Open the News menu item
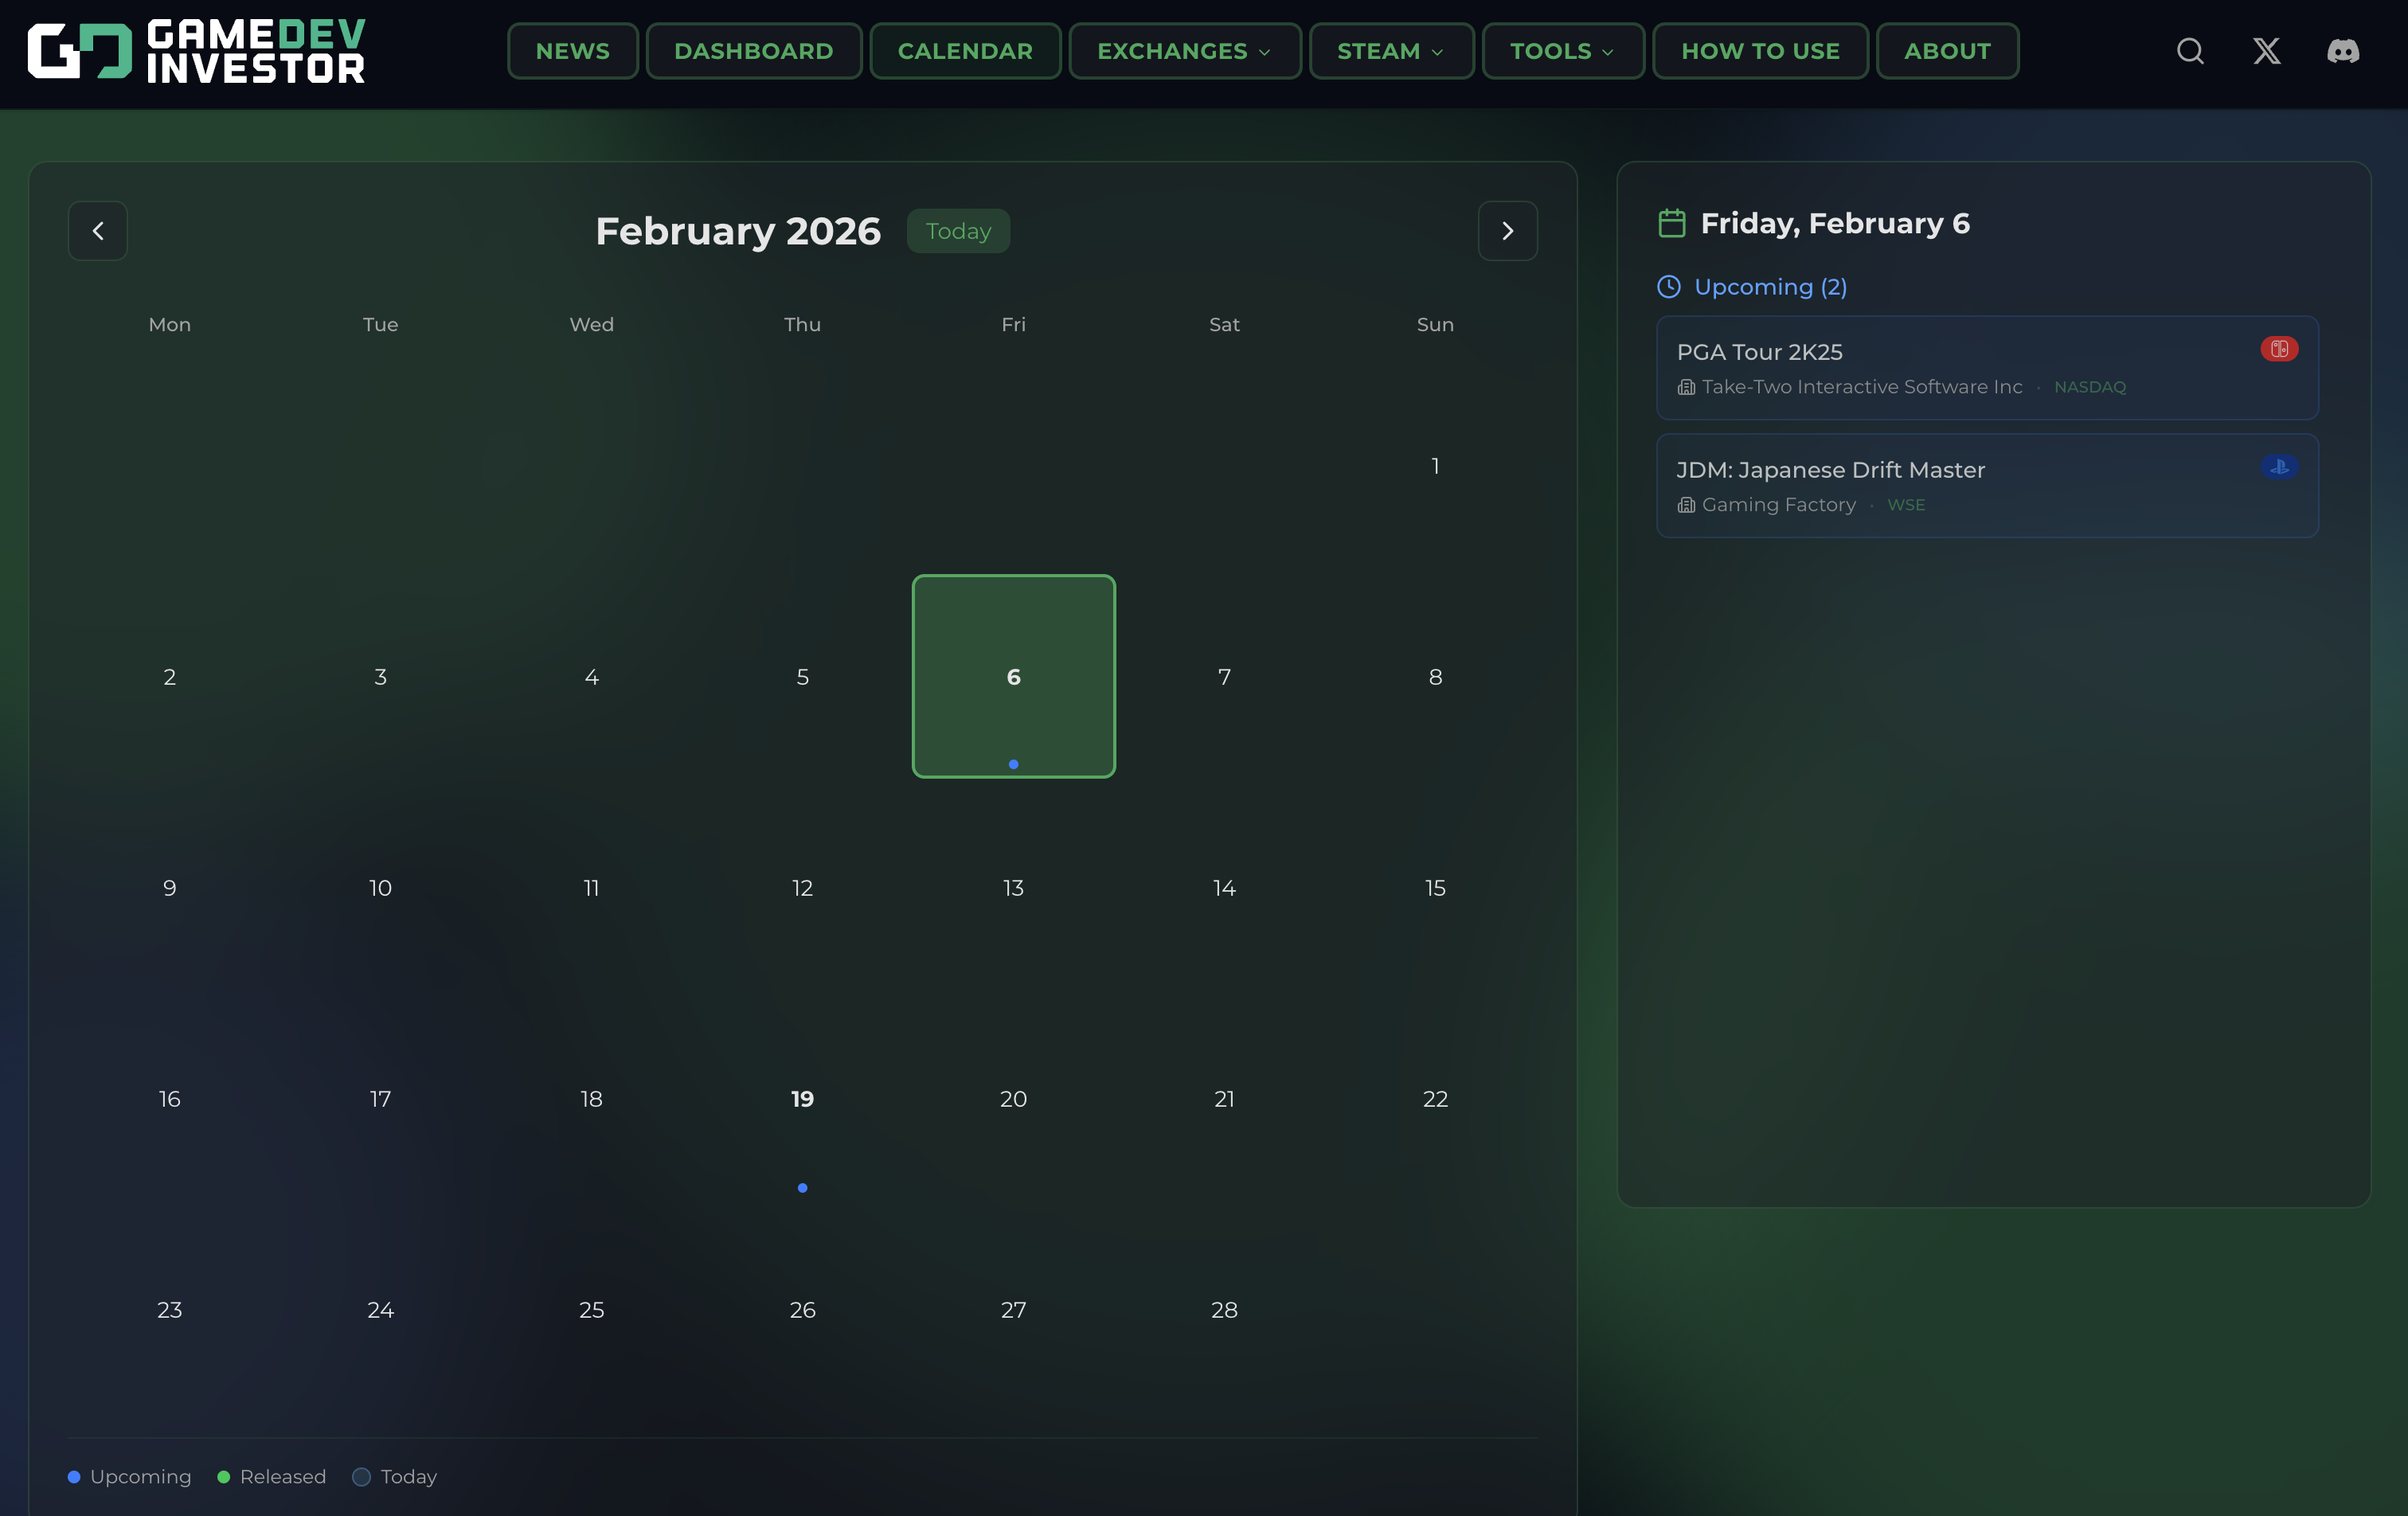This screenshot has height=1516, width=2408. click(x=572, y=51)
